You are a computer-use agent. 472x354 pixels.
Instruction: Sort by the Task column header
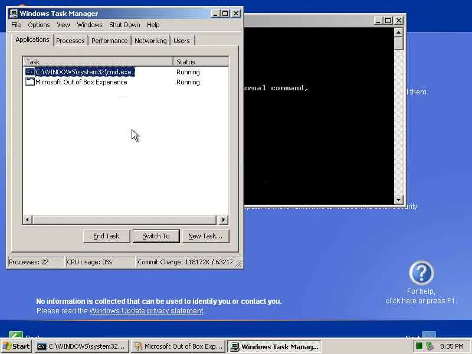(x=98, y=62)
